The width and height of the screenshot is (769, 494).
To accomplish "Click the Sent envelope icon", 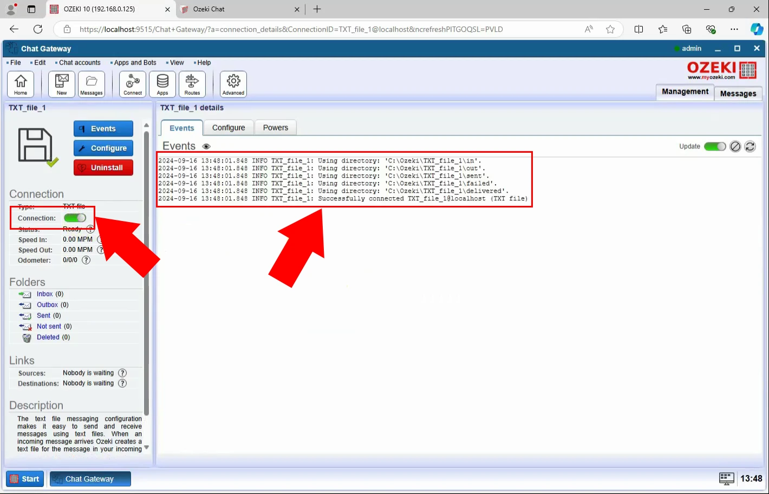I will pyautogui.click(x=25, y=316).
